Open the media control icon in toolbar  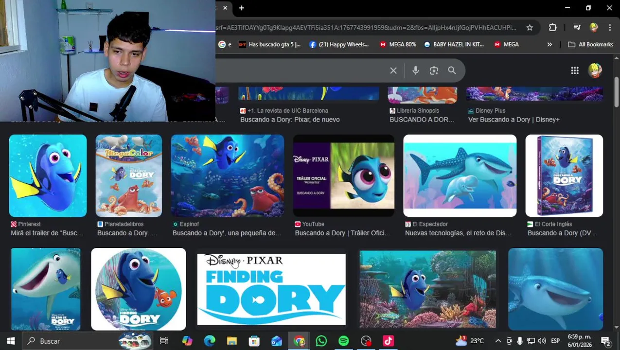coord(577,28)
